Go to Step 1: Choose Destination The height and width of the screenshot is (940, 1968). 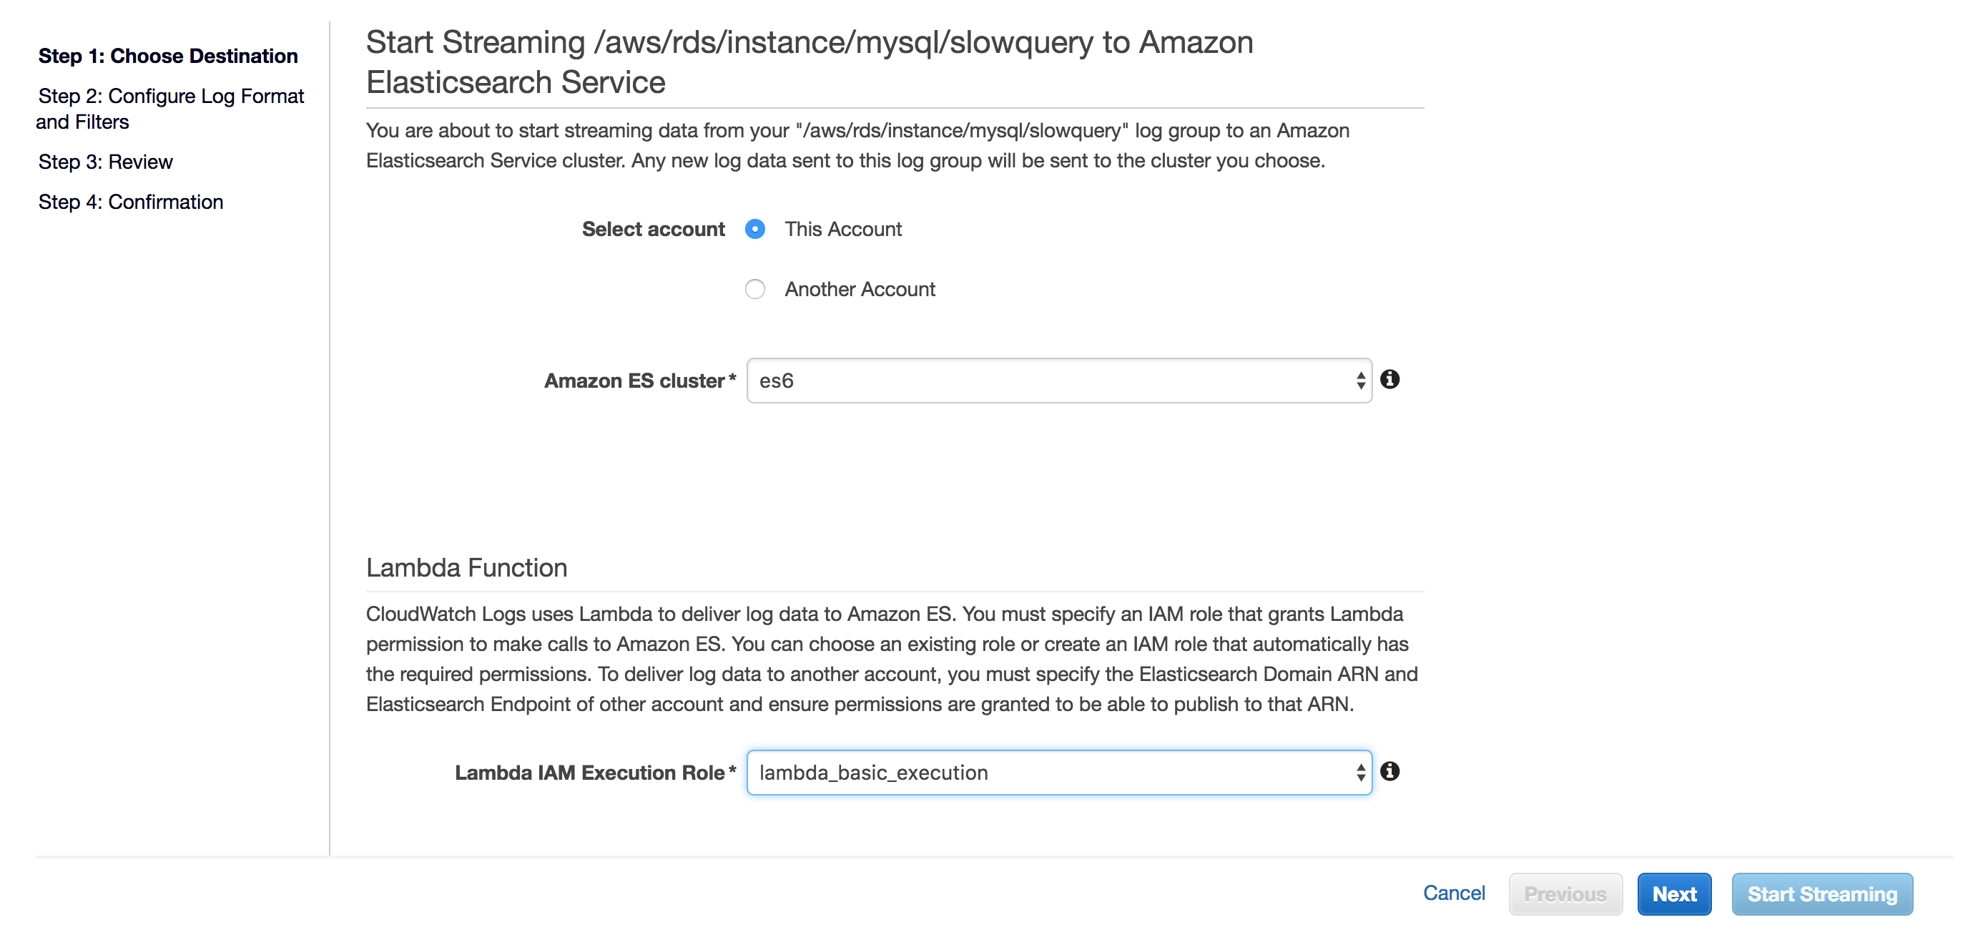(168, 56)
